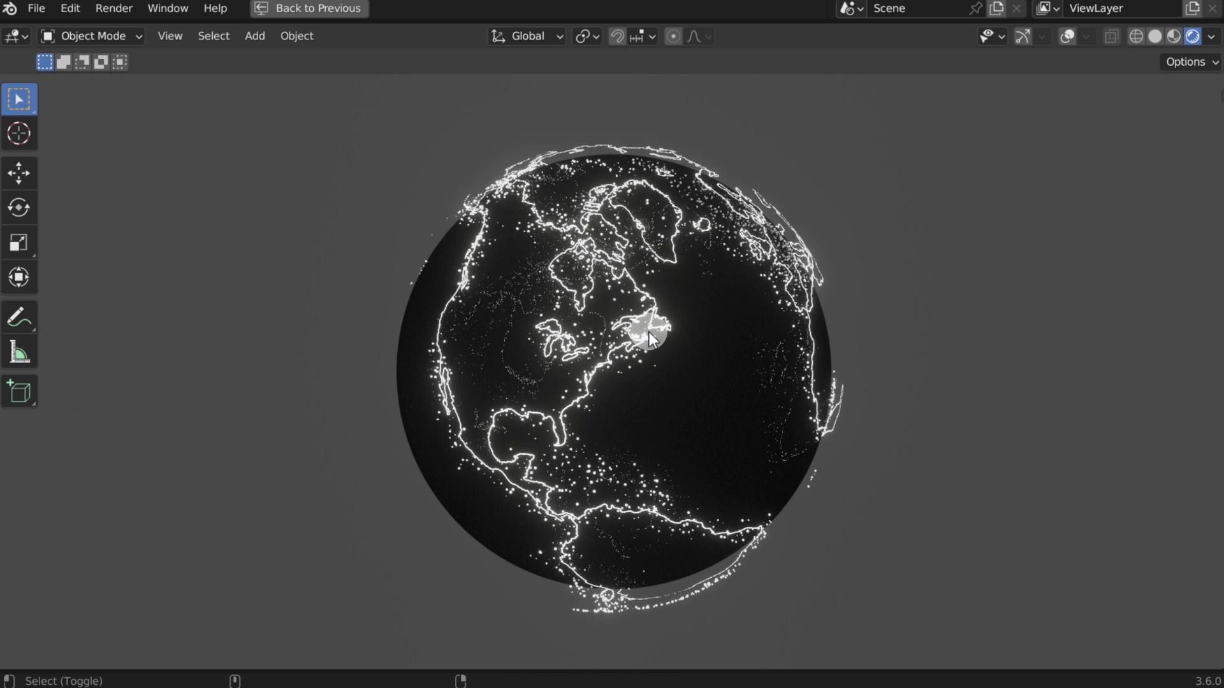Click the Back to Previous button
Screen dimensions: 1224x688
coord(309,8)
